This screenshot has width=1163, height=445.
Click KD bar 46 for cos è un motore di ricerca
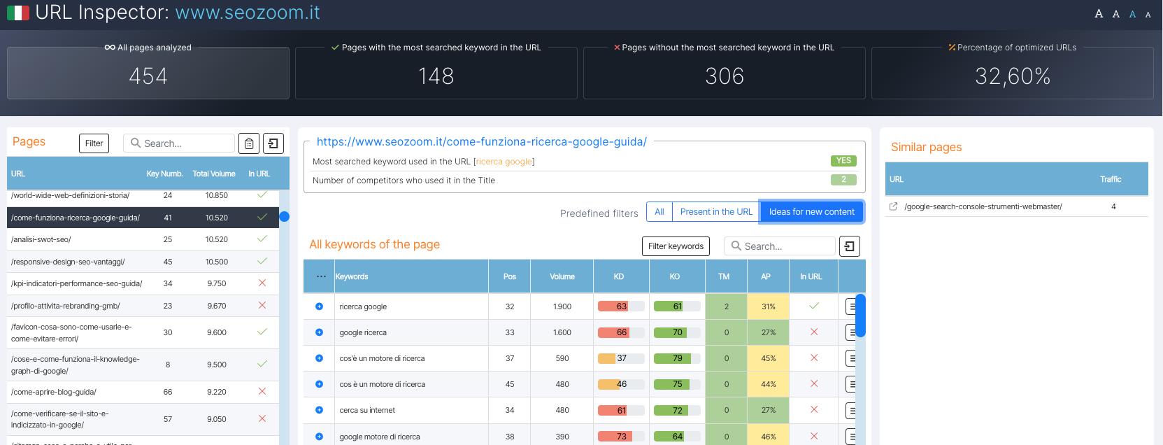click(621, 384)
